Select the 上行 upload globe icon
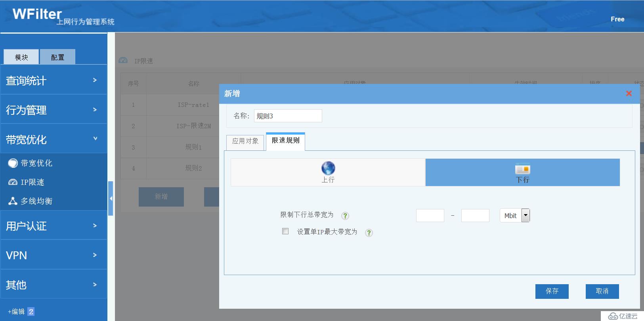The image size is (644, 321). point(328,168)
